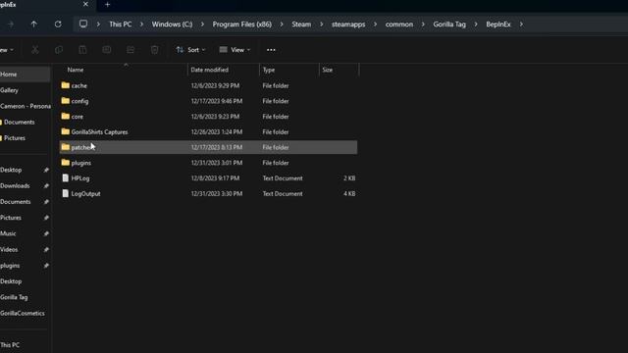Image resolution: width=628 pixels, height=353 pixels.
Task: Open a new tab with plus button
Action: 107,5
